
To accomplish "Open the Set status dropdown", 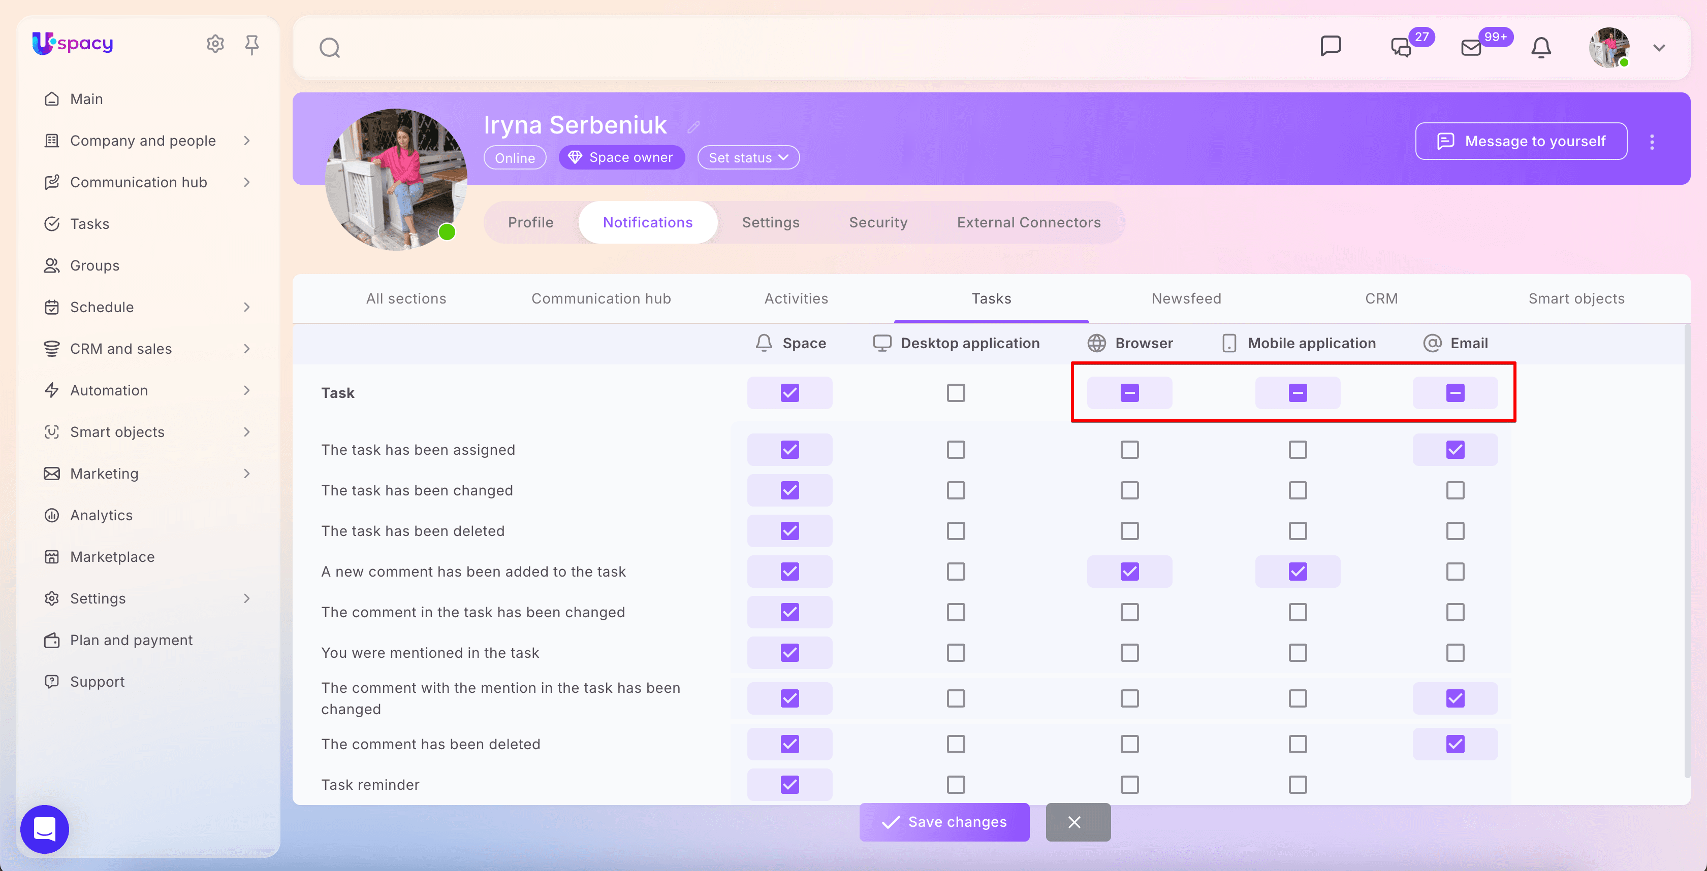I will [x=748, y=157].
